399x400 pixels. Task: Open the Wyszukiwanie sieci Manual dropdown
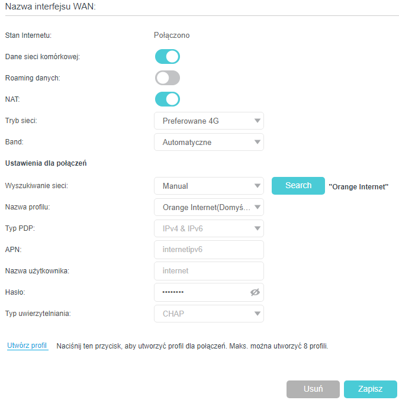pyautogui.click(x=208, y=186)
